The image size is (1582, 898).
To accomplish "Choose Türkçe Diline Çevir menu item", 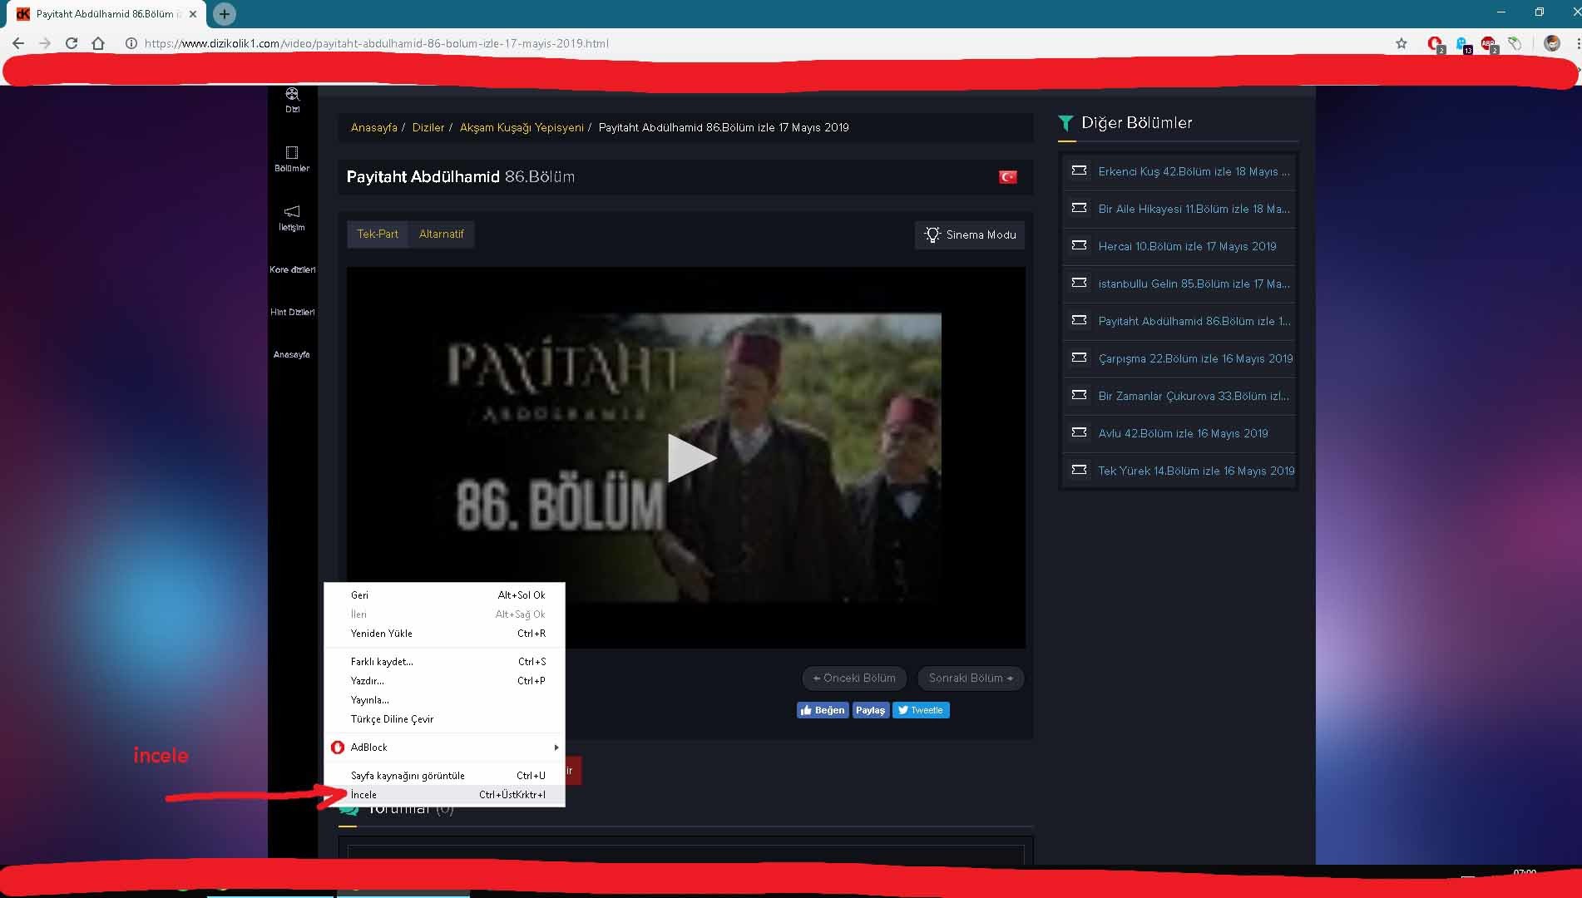I will (x=444, y=718).
